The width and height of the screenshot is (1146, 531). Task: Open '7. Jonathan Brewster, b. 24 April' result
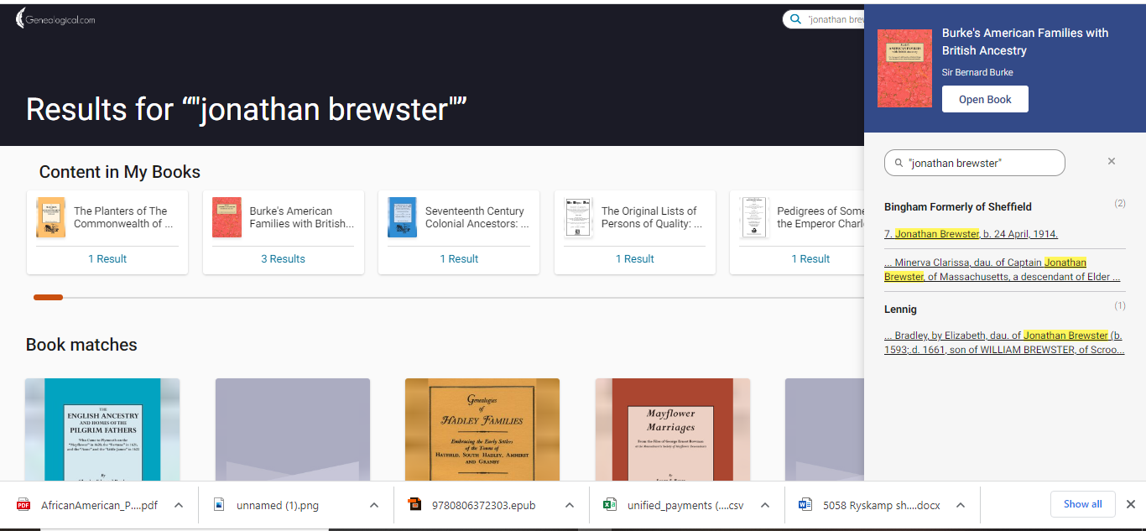pos(971,234)
